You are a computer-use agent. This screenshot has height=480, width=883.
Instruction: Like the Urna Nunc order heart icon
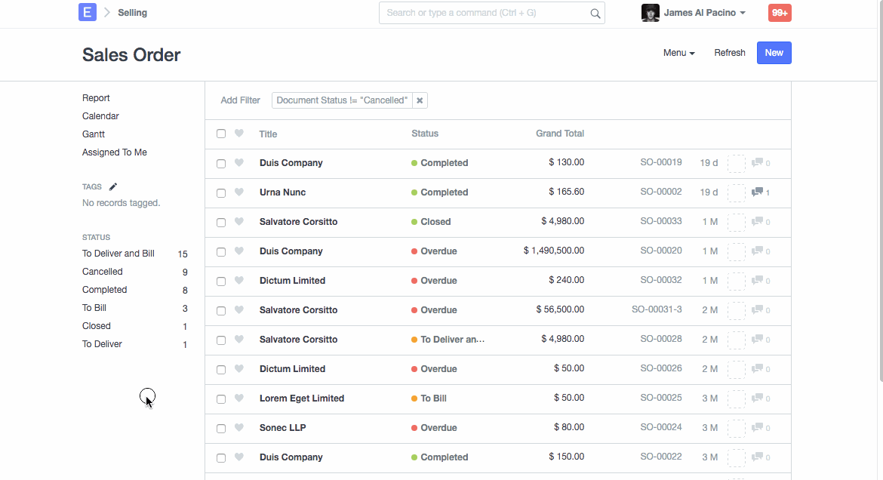239,192
